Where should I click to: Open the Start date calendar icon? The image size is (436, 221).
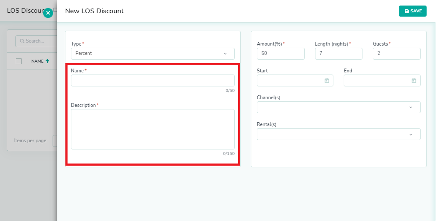(327, 80)
